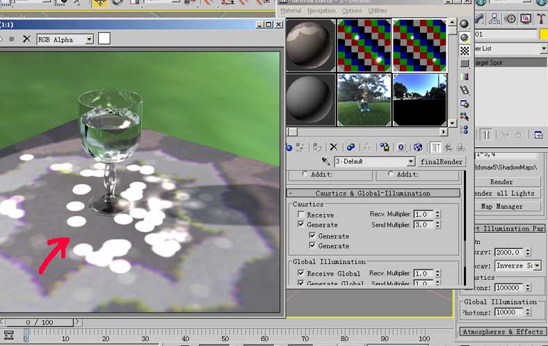Open Material Editor Utilities menu
This screenshot has width=548, height=346.
point(378,11)
